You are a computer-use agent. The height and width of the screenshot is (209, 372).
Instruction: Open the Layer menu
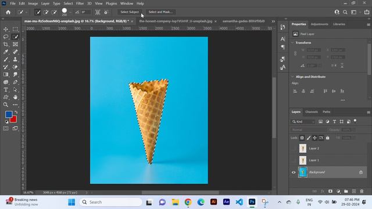click(45, 3)
